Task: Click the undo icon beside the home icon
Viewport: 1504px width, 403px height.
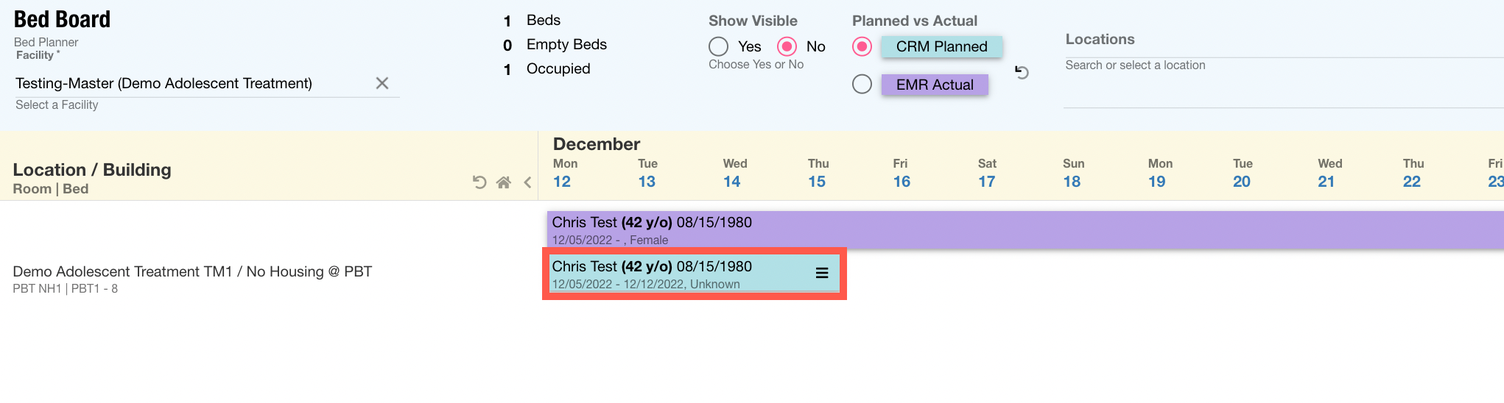Action: coord(479,182)
